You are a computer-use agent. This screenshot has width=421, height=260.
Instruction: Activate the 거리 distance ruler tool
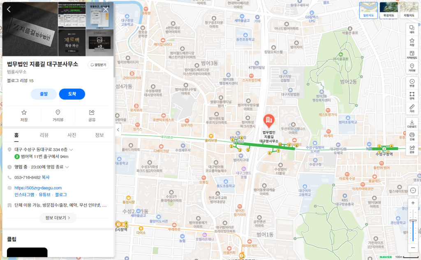[x=412, y=109]
